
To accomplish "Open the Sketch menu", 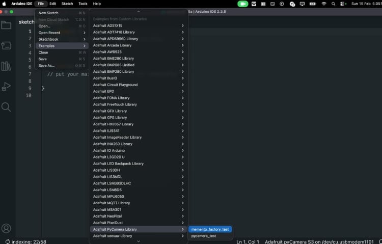I will coord(67,4).
